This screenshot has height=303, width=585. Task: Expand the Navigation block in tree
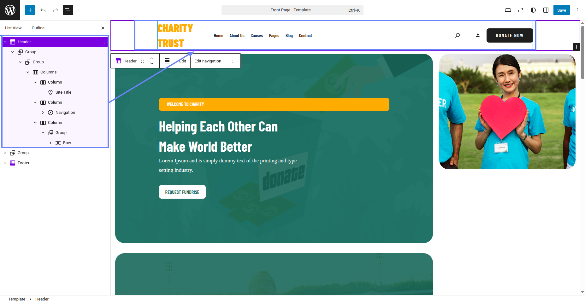click(x=43, y=113)
